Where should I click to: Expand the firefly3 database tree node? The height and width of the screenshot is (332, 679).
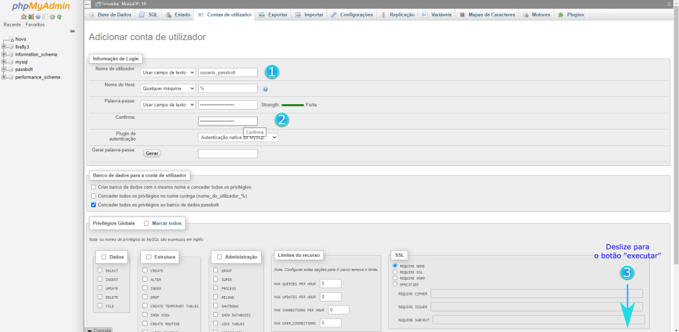pos(3,47)
